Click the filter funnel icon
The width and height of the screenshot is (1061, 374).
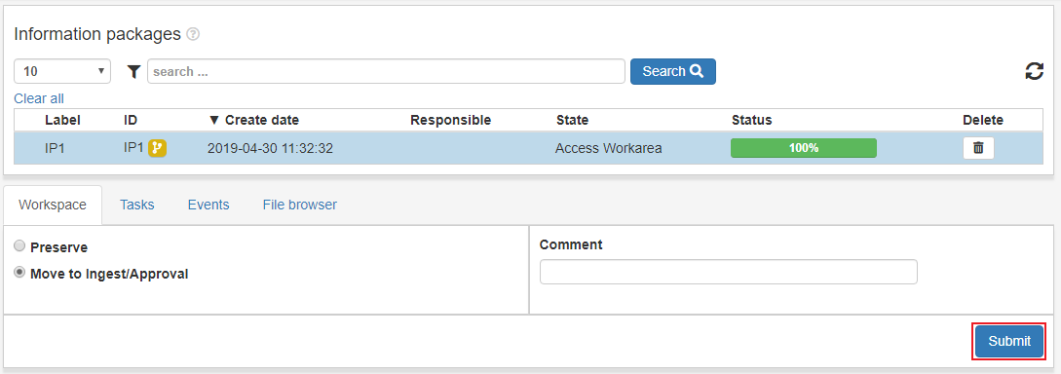click(134, 71)
